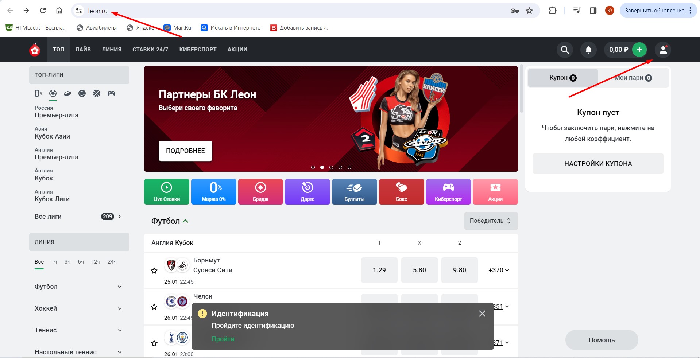This screenshot has width=700, height=358.
Task: Click the green plus deposit button
Action: click(x=639, y=50)
